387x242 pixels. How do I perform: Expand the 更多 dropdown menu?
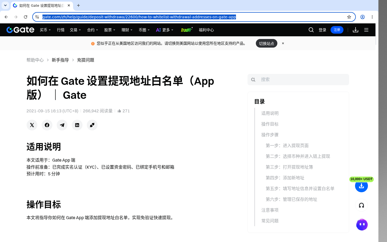point(165,30)
